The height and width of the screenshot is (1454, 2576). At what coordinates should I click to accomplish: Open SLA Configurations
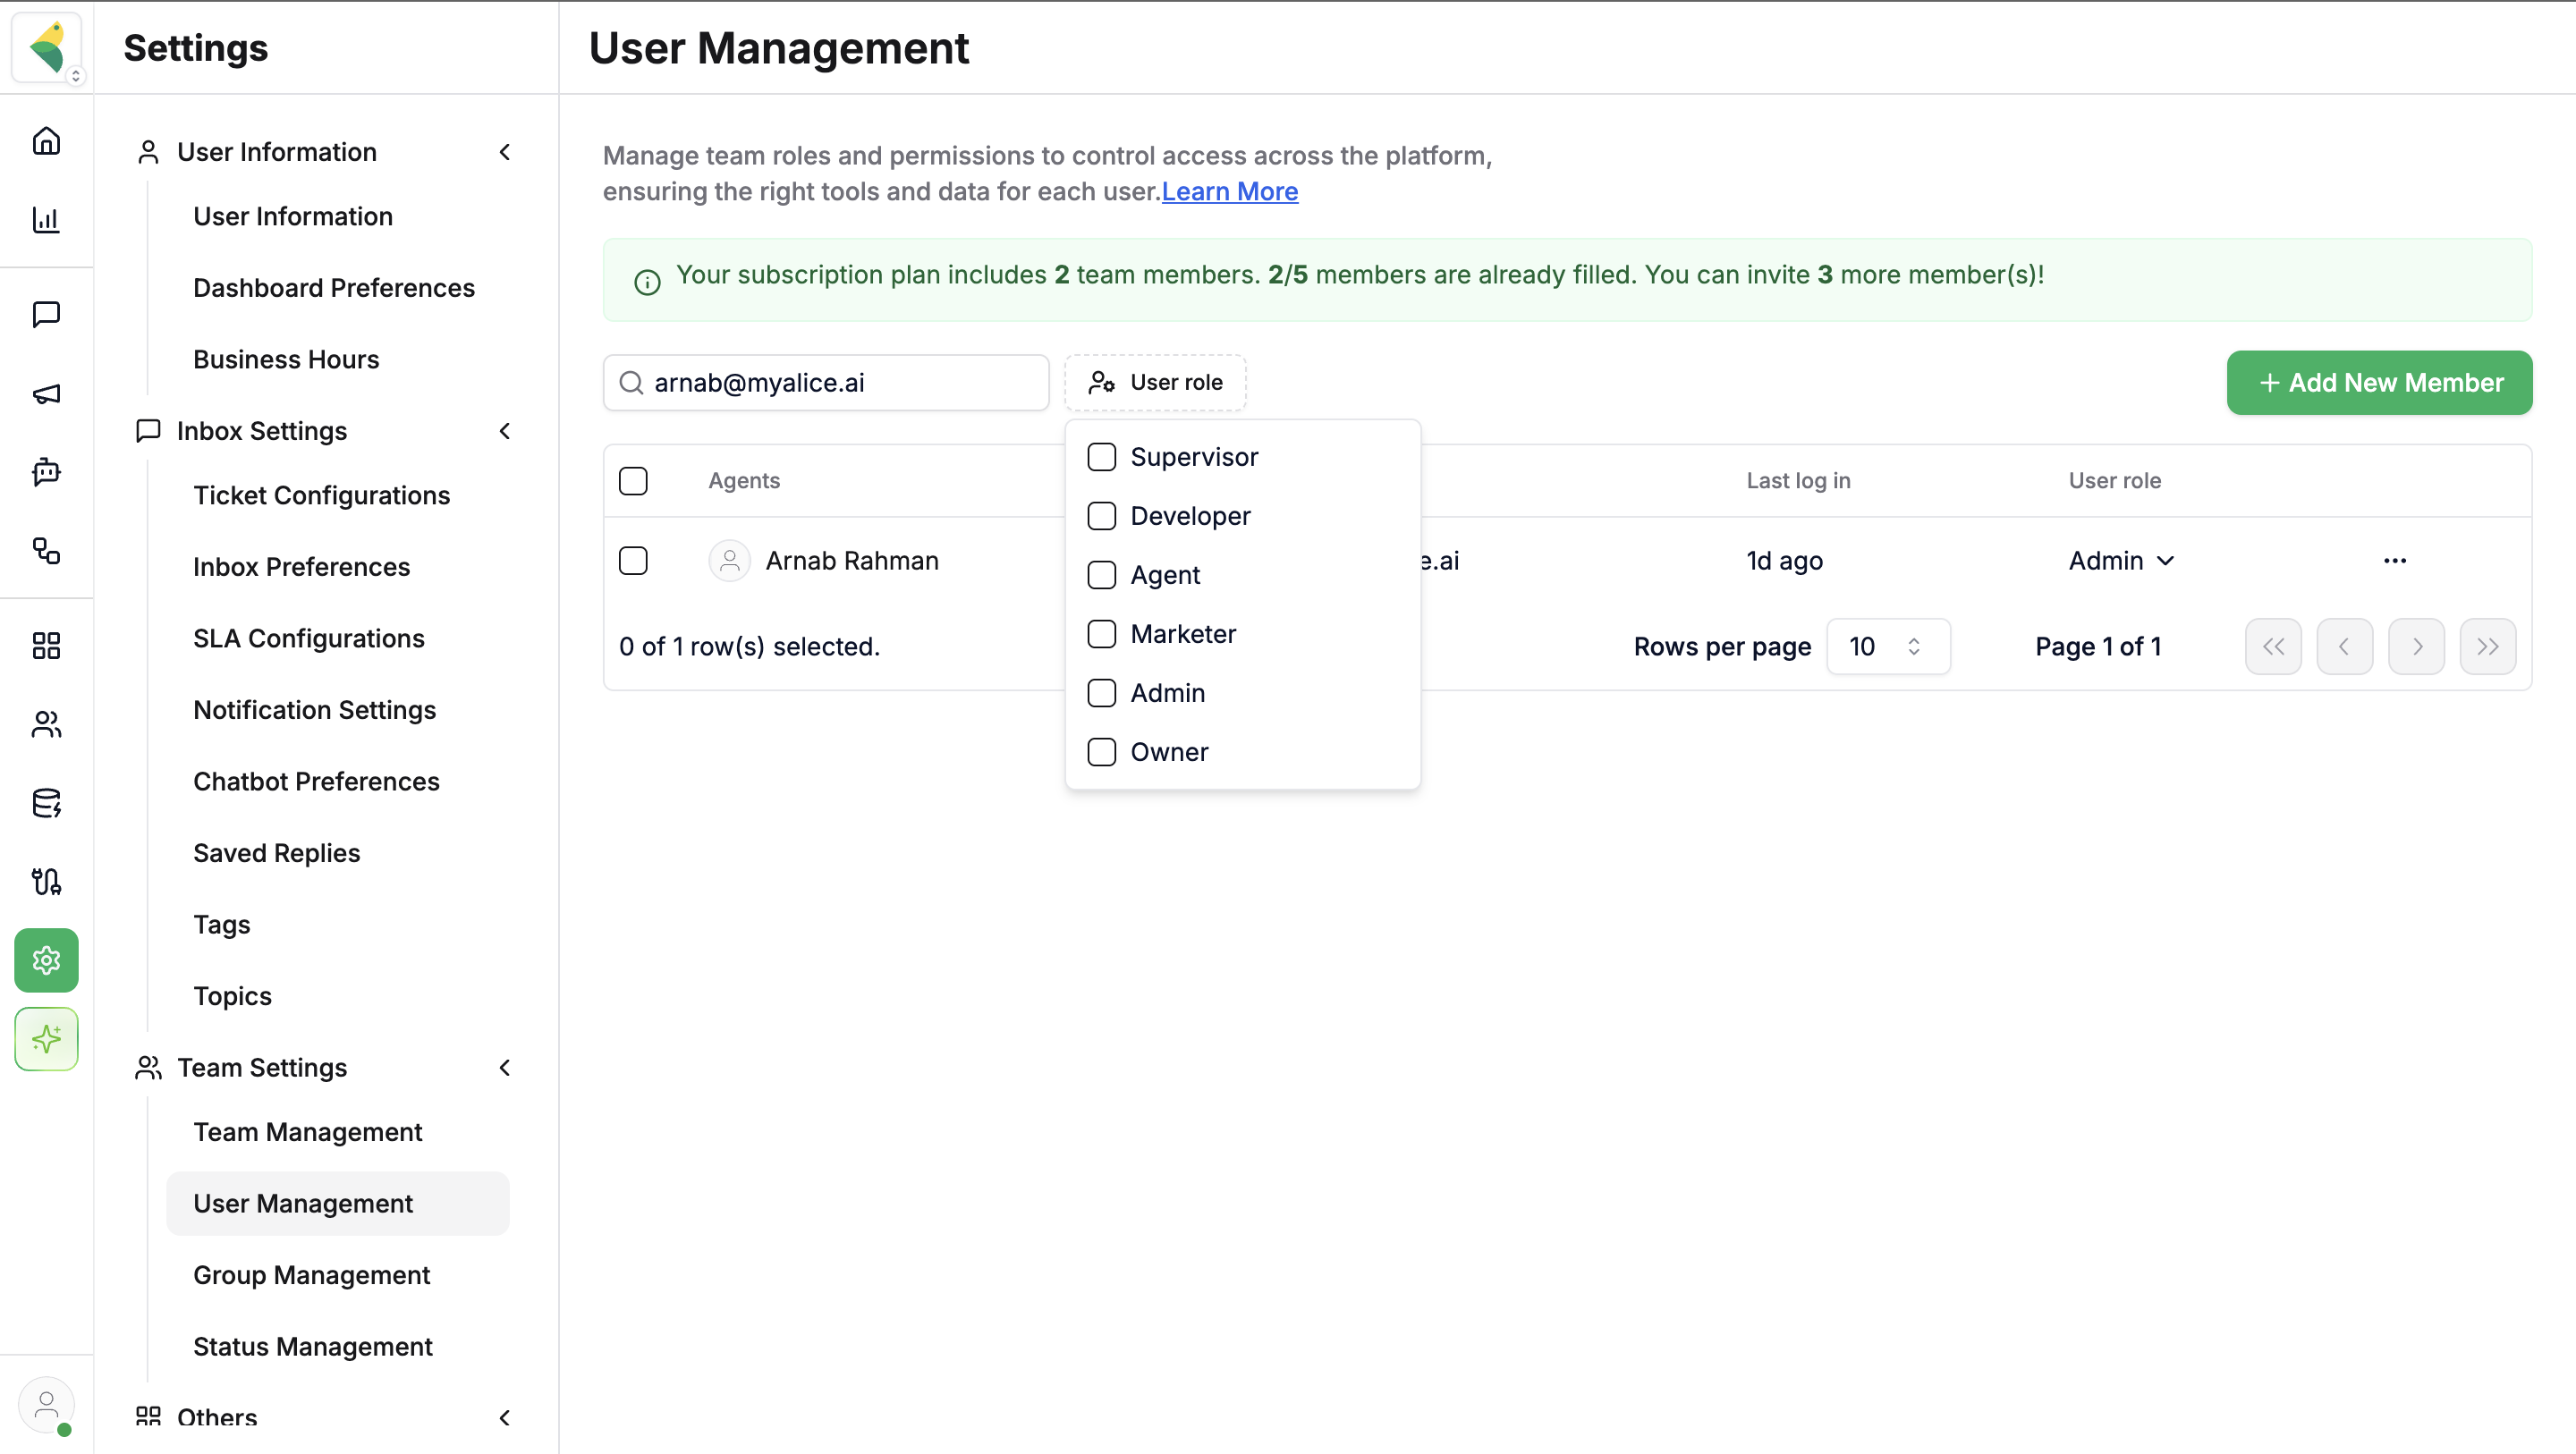pos(308,639)
